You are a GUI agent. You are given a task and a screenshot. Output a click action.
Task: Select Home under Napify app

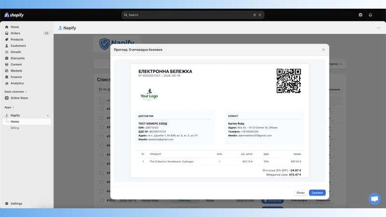click(27, 122)
